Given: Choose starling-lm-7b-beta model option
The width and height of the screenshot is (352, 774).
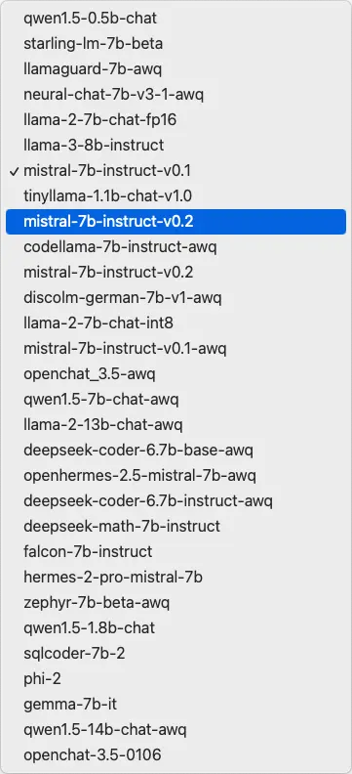Looking at the screenshot, I should pos(176,44).
